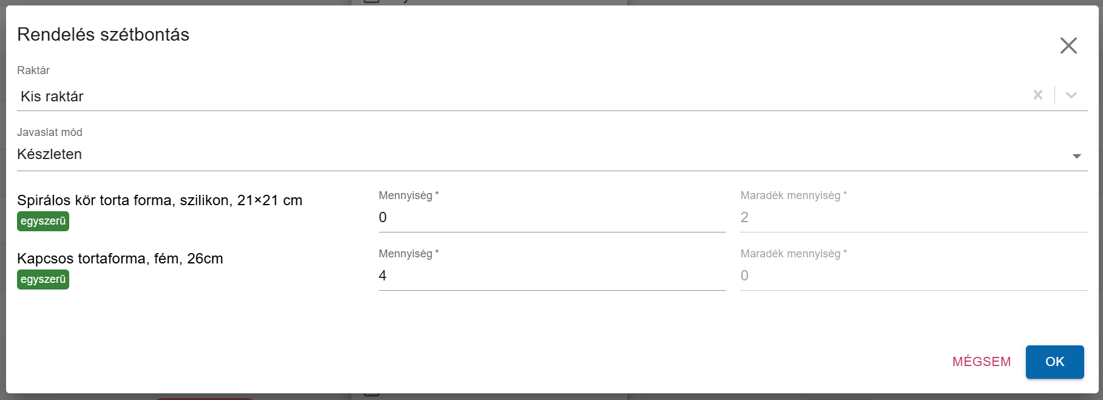Open the Javaslat mód dropdown arrow
Image resolution: width=1103 pixels, height=400 pixels.
[1076, 156]
